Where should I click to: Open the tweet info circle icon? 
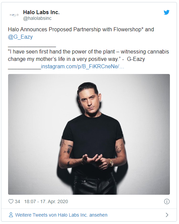pyautogui.click(x=167, y=201)
